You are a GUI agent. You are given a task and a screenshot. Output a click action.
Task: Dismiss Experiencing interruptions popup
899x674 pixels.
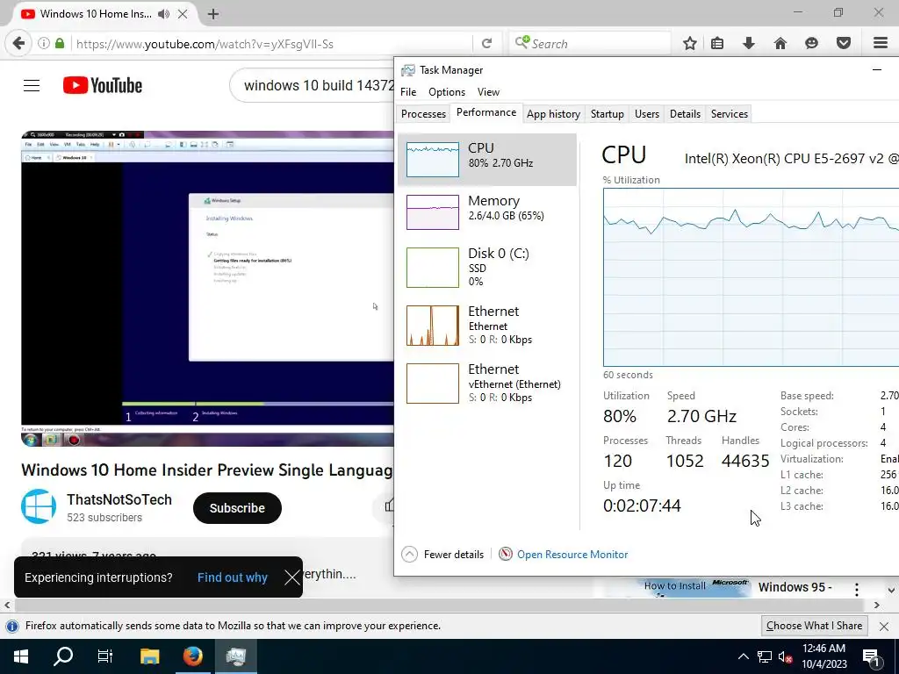pyautogui.click(x=292, y=577)
